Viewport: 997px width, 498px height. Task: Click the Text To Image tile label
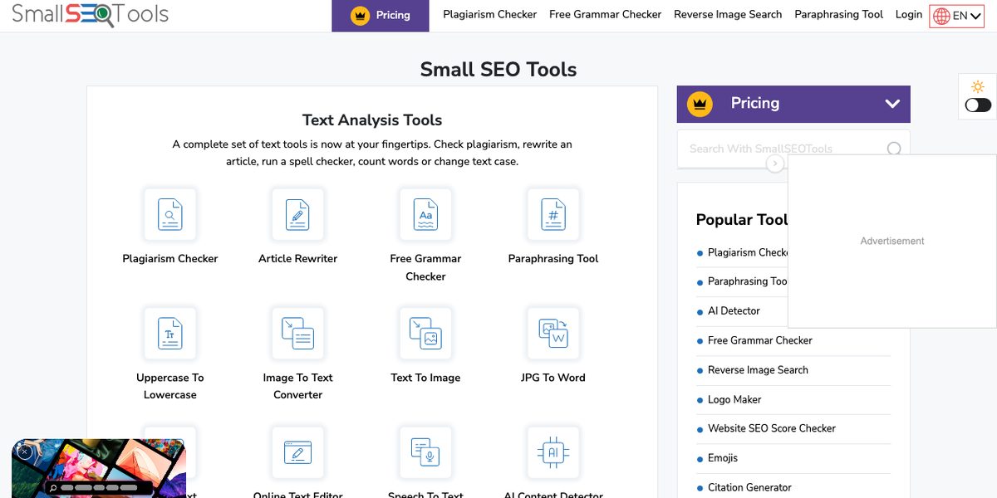425,378
